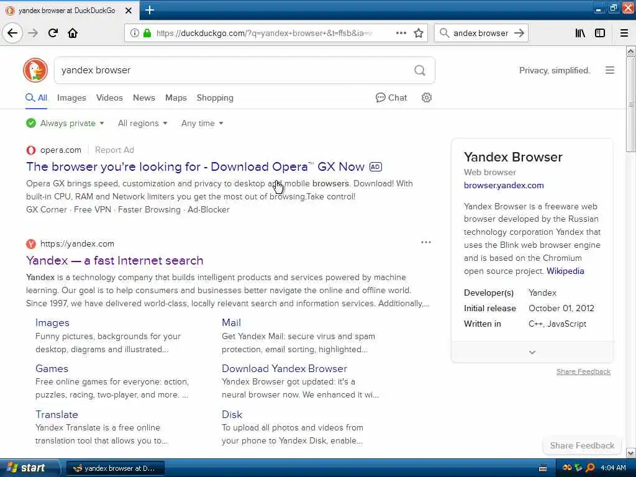Click the Opera logo icon beside opera.com

[x=31, y=150]
